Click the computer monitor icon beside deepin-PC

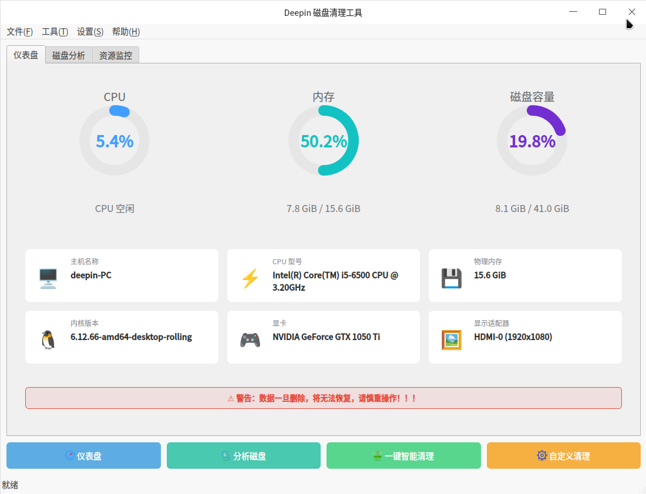[x=48, y=278]
